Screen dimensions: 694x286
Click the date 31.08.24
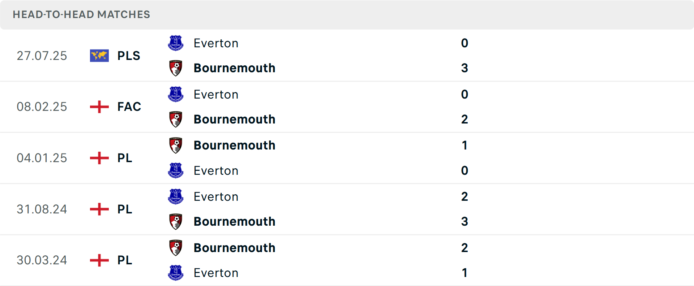coord(42,209)
